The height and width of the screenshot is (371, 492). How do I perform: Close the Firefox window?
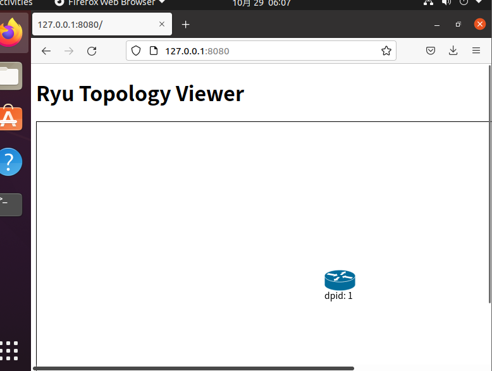pos(480,24)
